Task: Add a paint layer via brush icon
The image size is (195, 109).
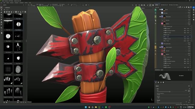Action: coord(182,7)
